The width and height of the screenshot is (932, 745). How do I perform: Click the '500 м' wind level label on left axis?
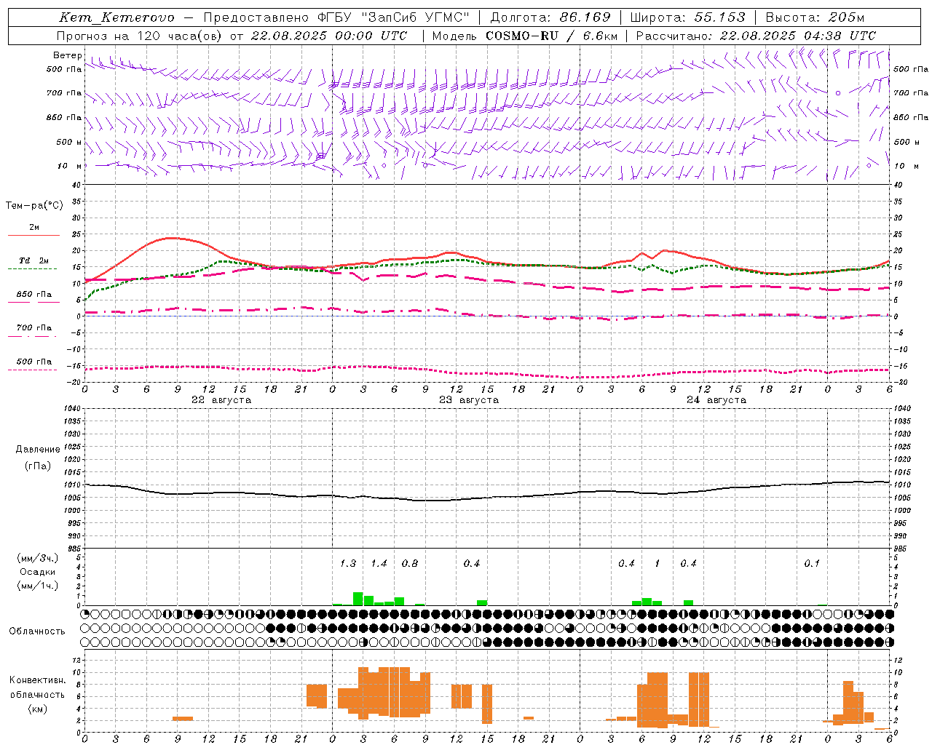pyautogui.click(x=70, y=142)
